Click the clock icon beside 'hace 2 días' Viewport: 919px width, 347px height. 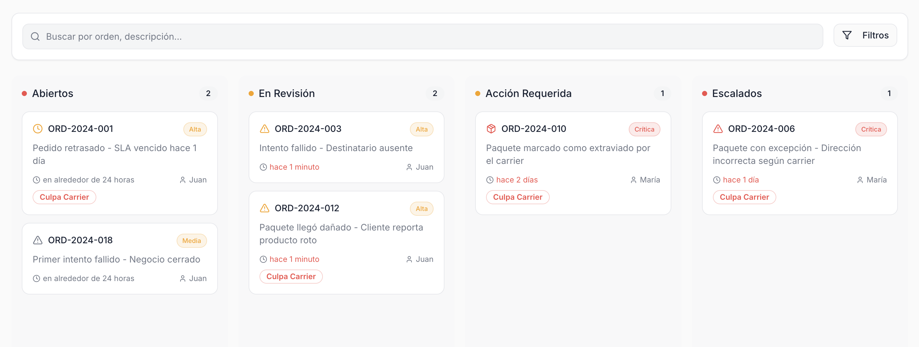click(x=490, y=180)
